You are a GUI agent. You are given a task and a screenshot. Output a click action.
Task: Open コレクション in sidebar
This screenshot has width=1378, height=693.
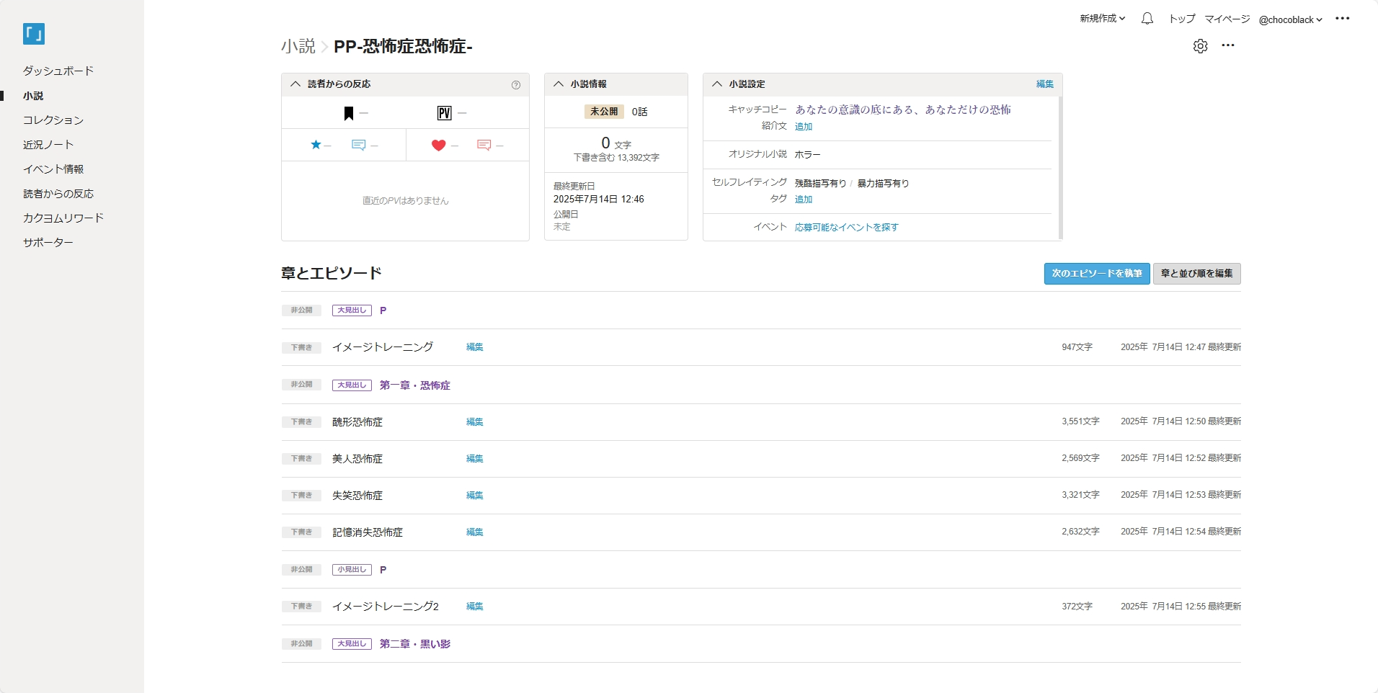pos(53,120)
